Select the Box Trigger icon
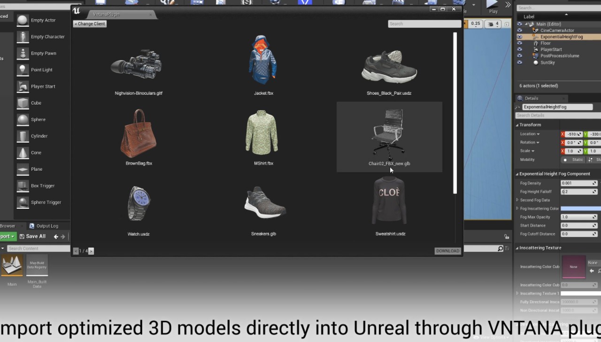This screenshot has width=601, height=342. pos(23,186)
